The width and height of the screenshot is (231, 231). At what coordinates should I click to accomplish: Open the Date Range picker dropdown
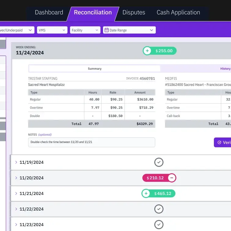click(x=129, y=30)
